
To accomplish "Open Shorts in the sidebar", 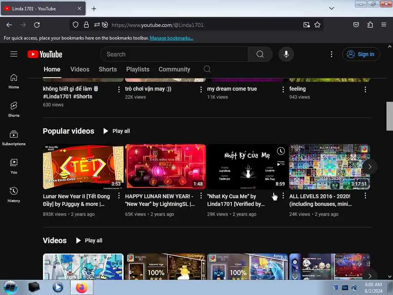I will tap(14, 109).
